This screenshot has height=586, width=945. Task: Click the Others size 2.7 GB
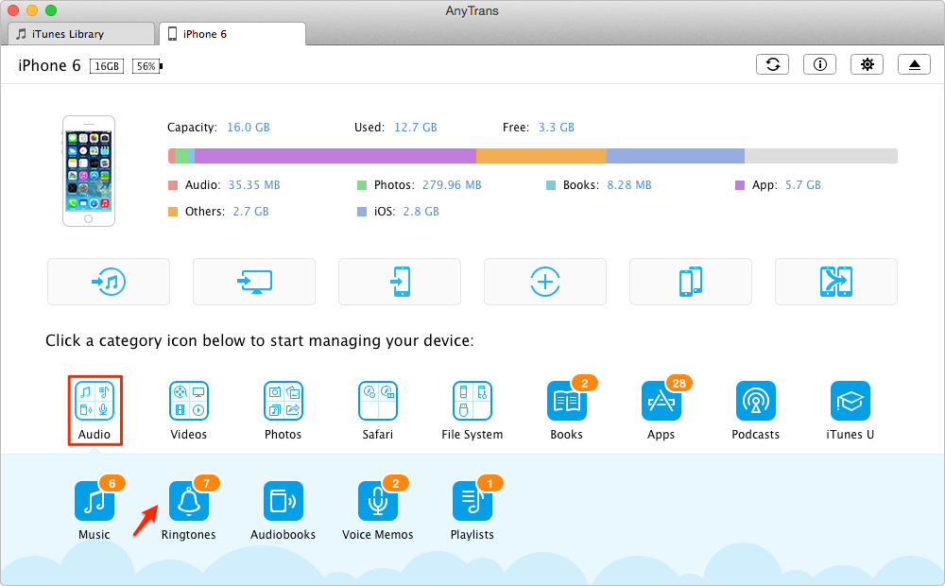(250, 212)
